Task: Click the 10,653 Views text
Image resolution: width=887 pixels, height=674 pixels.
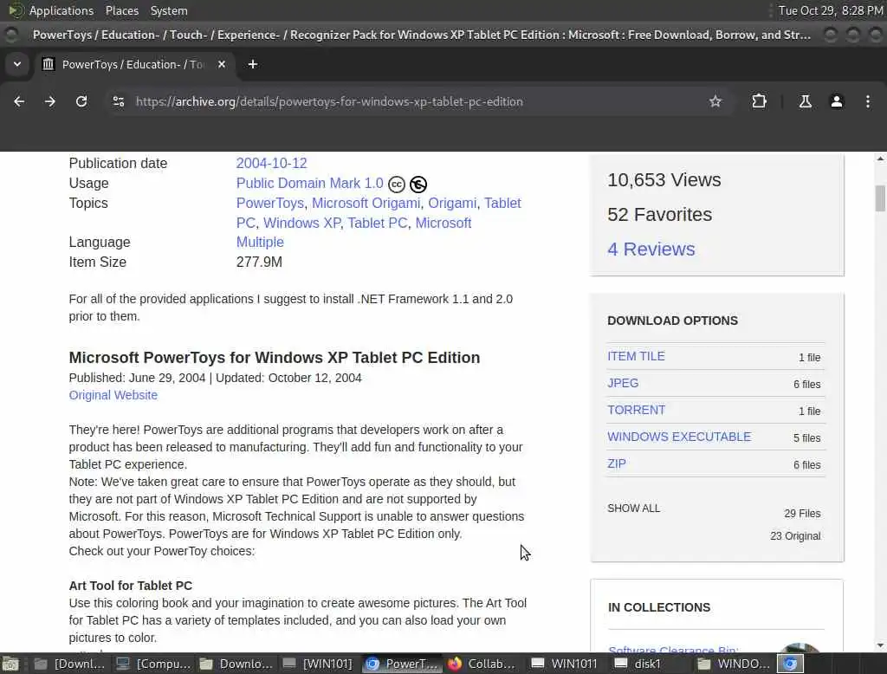Action: tap(664, 180)
